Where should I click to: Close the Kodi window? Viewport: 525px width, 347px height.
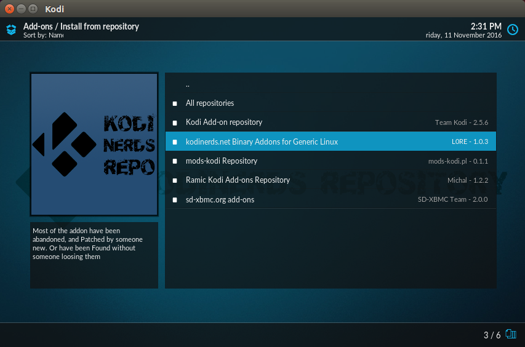pos(9,9)
